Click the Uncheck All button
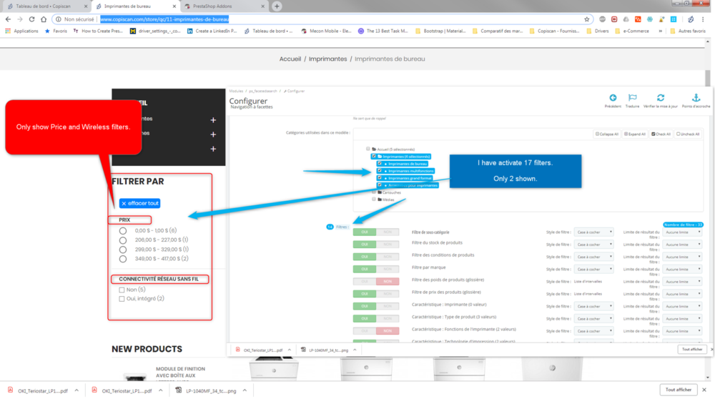Viewport: 715px width, 399px height. pos(688,134)
